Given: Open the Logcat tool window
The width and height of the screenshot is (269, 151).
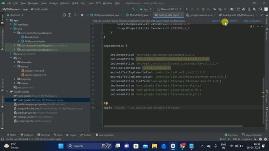Looking at the screenshot, I should (x=71, y=135).
